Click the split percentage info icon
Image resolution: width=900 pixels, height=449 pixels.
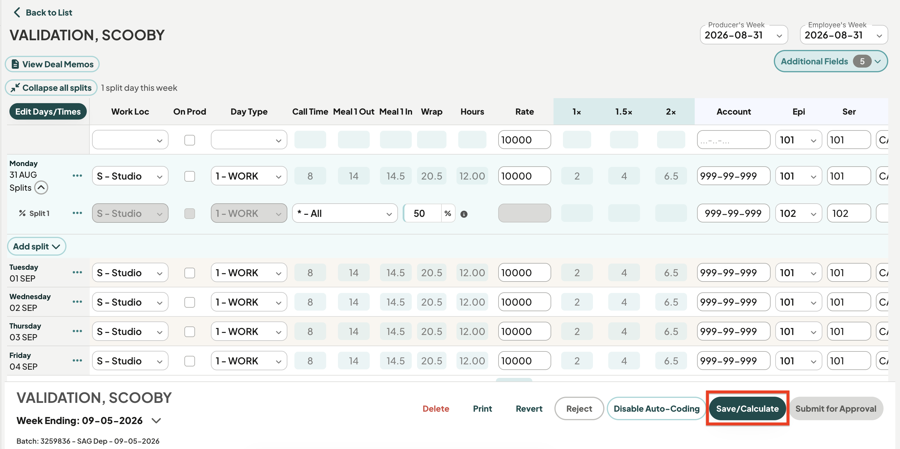(464, 214)
